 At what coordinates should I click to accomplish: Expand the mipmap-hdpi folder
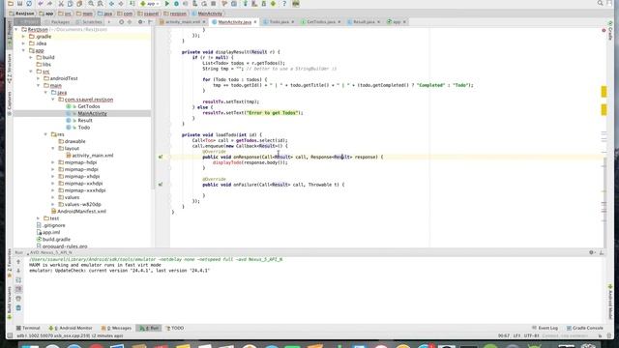53,162
